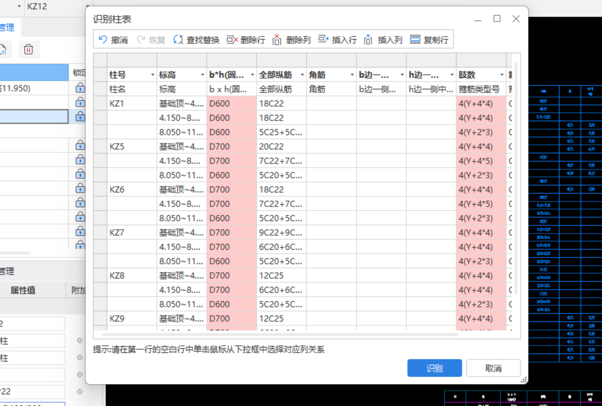Image resolution: width=602 pixels, height=406 pixels.
Task: Select the KZ9 column name cell
Action: [x=132, y=319]
